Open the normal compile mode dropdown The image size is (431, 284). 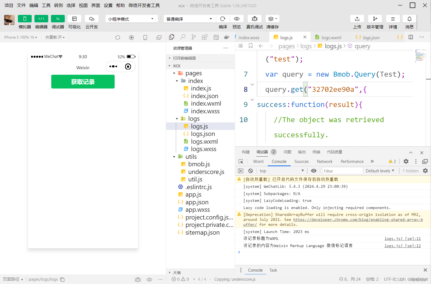coord(189,19)
